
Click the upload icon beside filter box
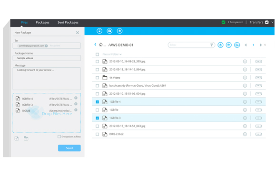point(220,45)
